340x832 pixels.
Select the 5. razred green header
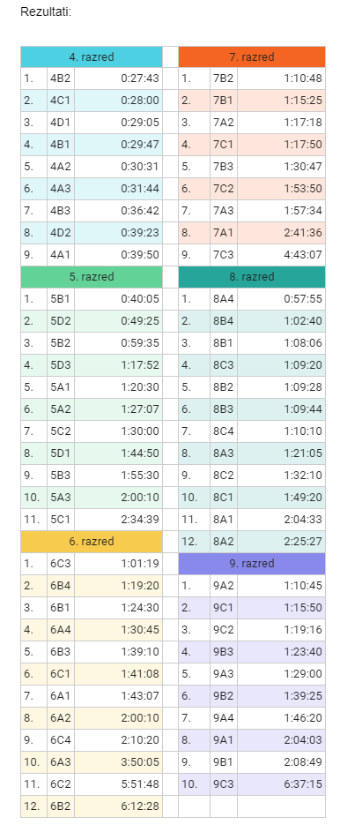(x=91, y=276)
